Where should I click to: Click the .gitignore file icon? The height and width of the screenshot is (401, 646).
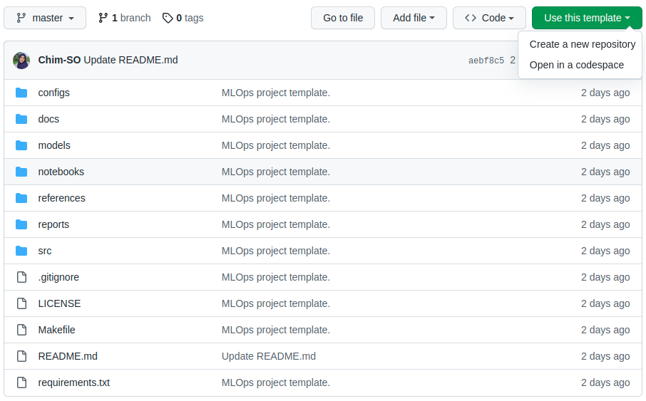click(22, 277)
